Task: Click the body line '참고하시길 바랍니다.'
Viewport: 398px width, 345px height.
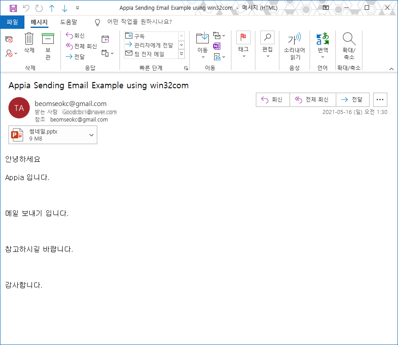Action: pos(39,249)
